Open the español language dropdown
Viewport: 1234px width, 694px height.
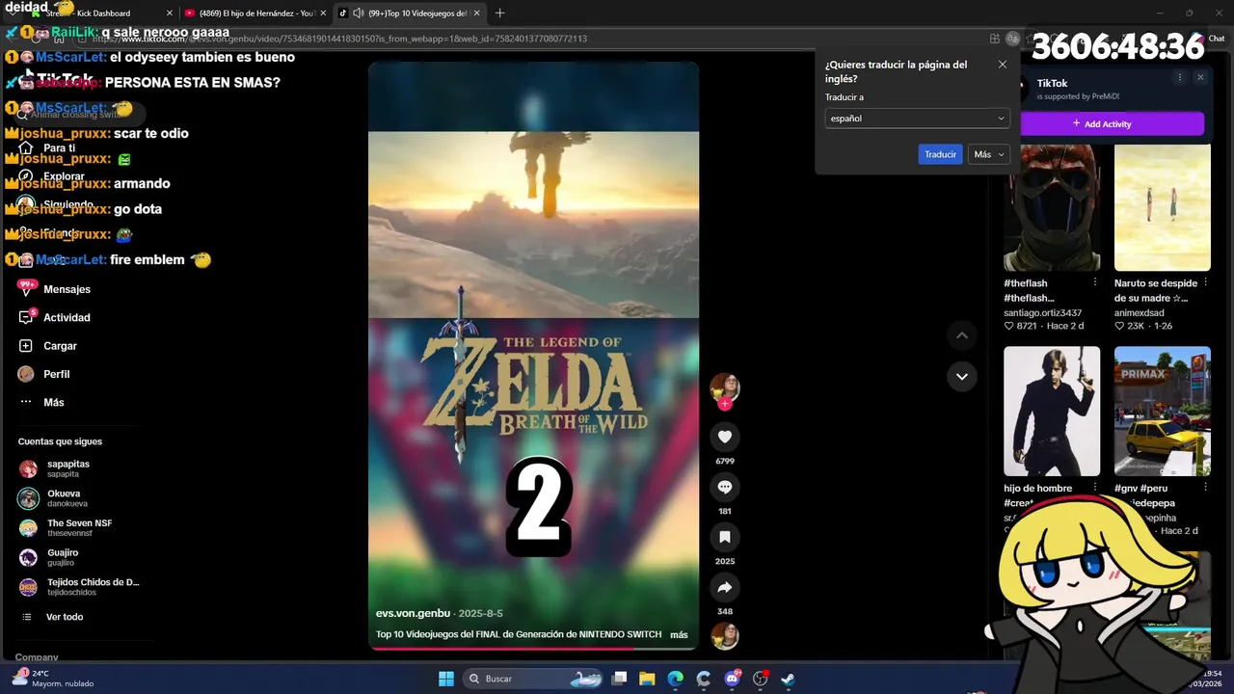(x=917, y=119)
